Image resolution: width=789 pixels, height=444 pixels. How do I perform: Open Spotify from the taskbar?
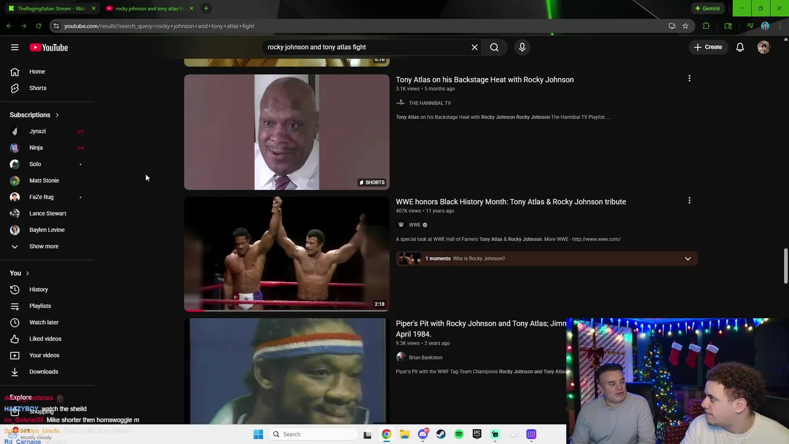click(x=459, y=434)
